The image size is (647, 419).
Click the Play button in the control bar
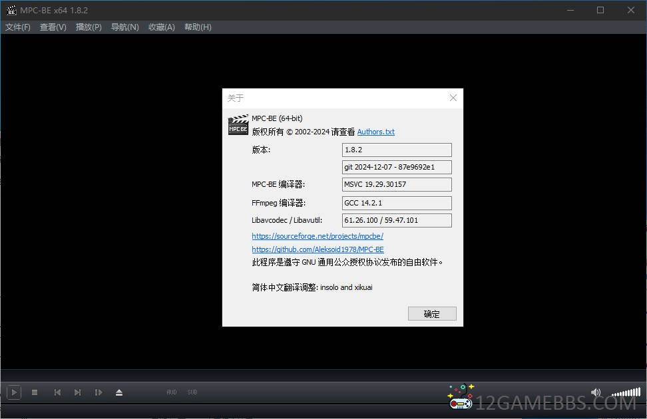click(x=14, y=392)
